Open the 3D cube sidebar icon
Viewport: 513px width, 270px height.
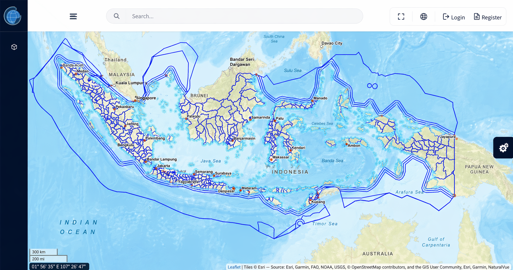tap(14, 47)
